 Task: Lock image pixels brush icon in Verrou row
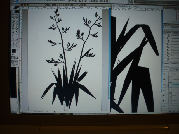[173, 70]
